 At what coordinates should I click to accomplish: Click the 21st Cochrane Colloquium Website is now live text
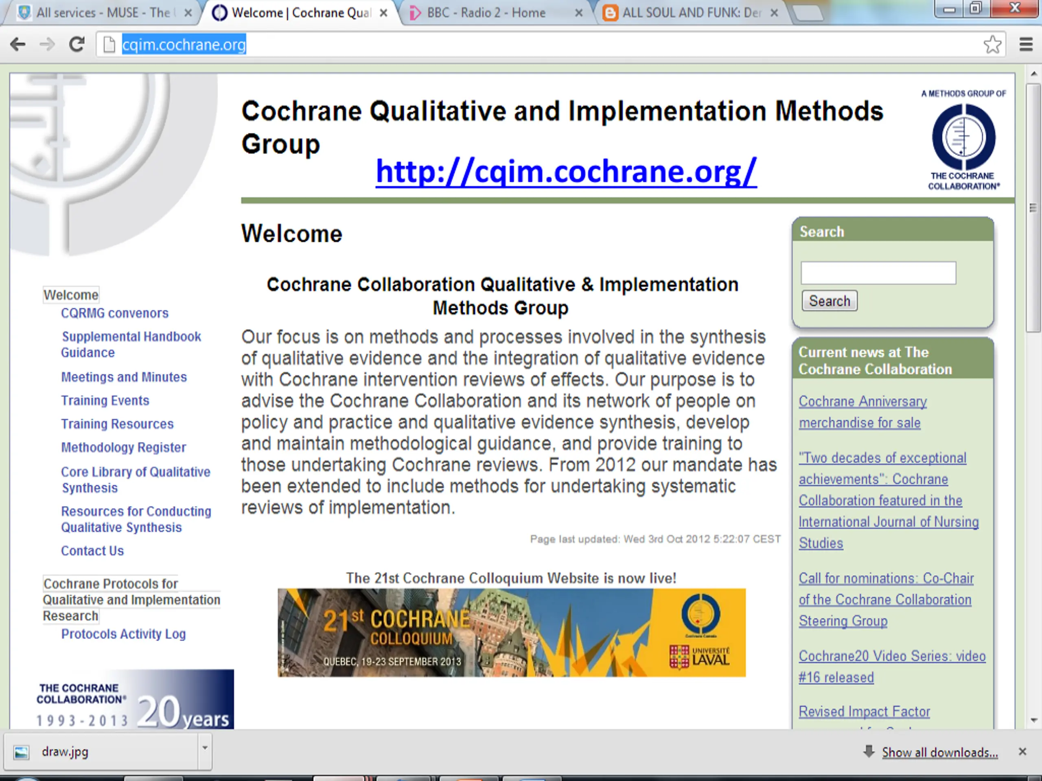click(511, 578)
